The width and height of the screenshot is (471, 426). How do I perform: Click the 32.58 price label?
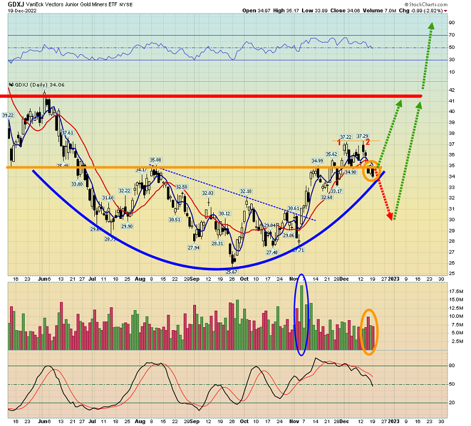[182, 187]
